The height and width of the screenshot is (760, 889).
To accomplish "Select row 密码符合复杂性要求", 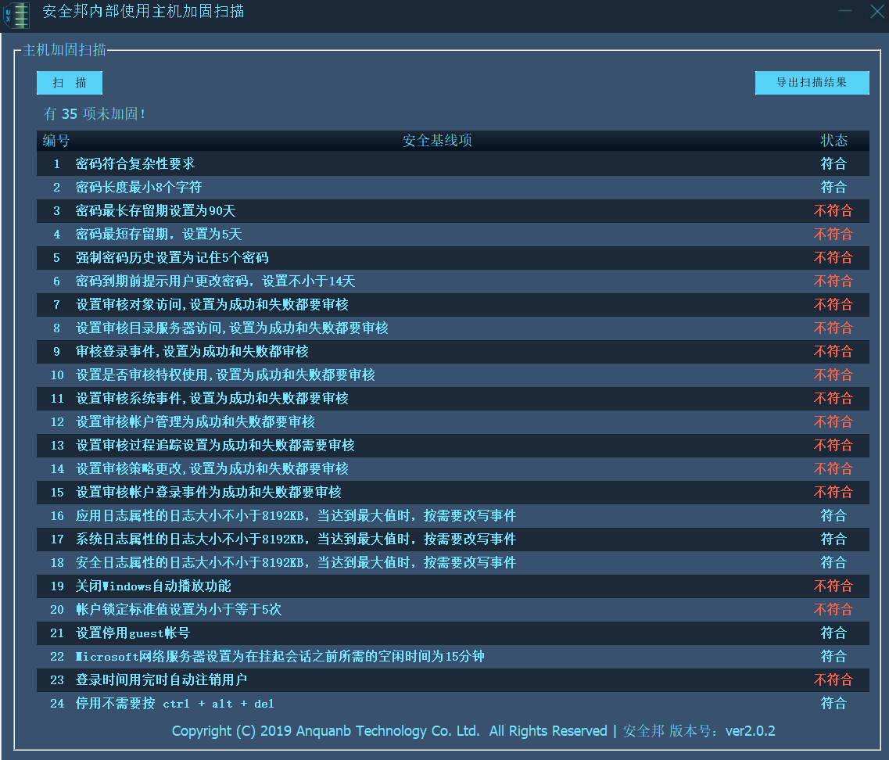I will tap(453, 164).
